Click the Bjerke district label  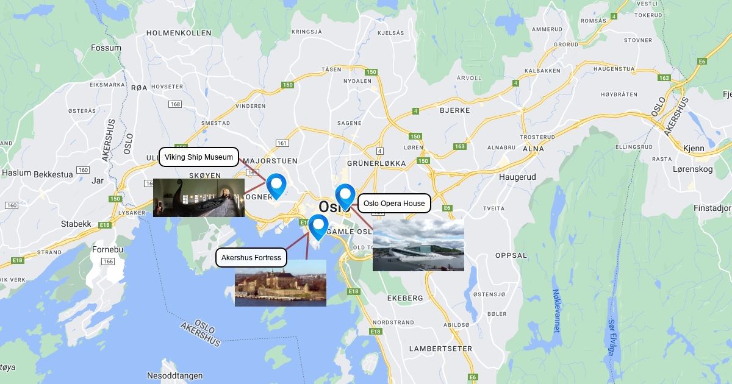[455, 110]
